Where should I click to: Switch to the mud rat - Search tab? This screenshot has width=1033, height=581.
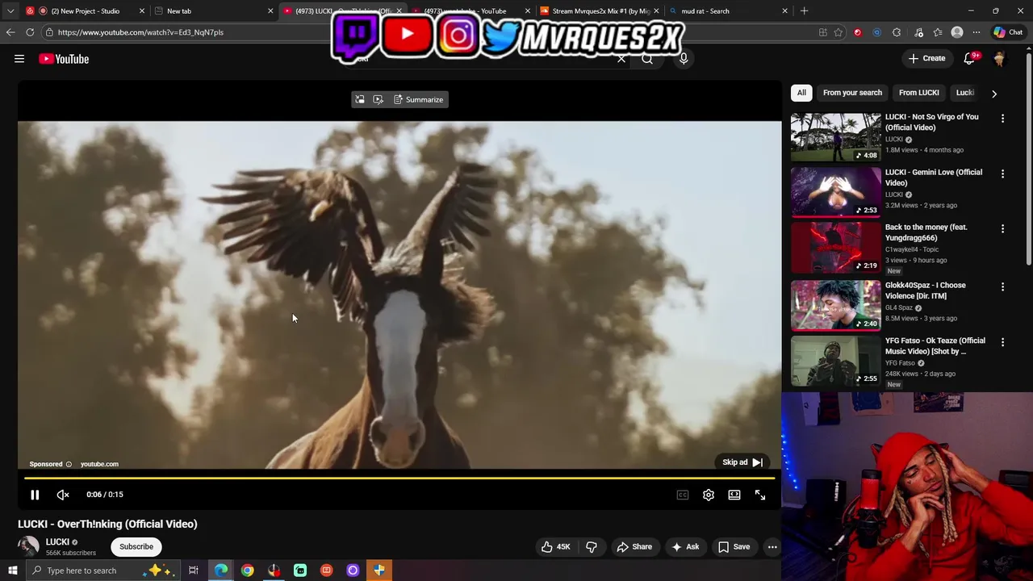click(729, 11)
